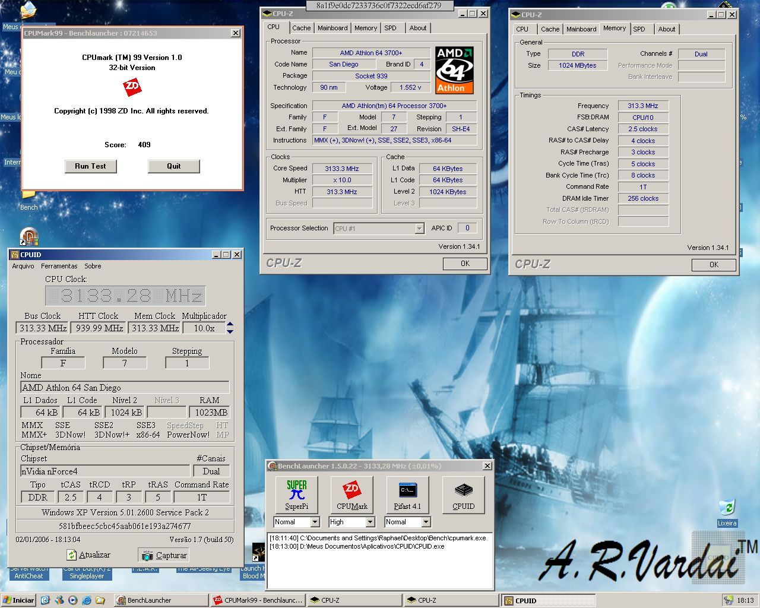
Task: Click the CAS# Latency value 2.5 clocks
Action: point(643,129)
